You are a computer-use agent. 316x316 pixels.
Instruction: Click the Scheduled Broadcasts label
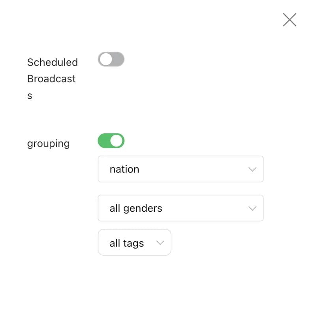[x=52, y=79]
